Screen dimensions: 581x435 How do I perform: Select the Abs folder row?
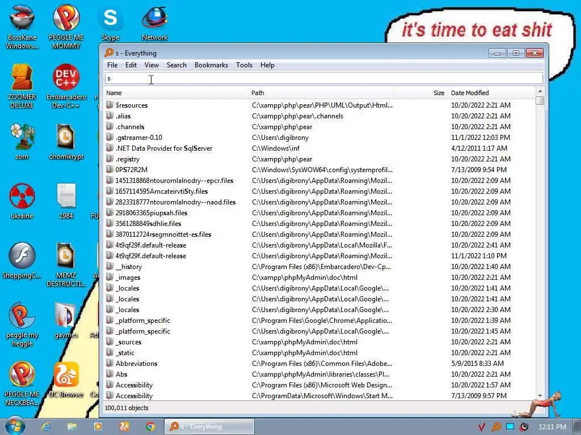point(319,374)
